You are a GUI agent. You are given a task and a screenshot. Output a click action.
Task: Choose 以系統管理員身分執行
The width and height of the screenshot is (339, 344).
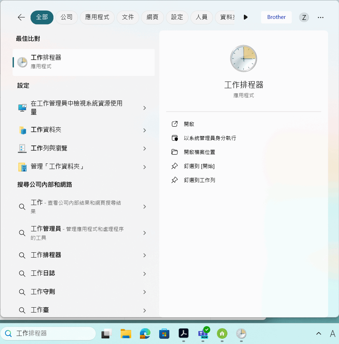click(210, 138)
